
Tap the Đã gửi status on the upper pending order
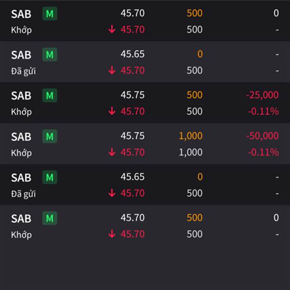click(24, 71)
